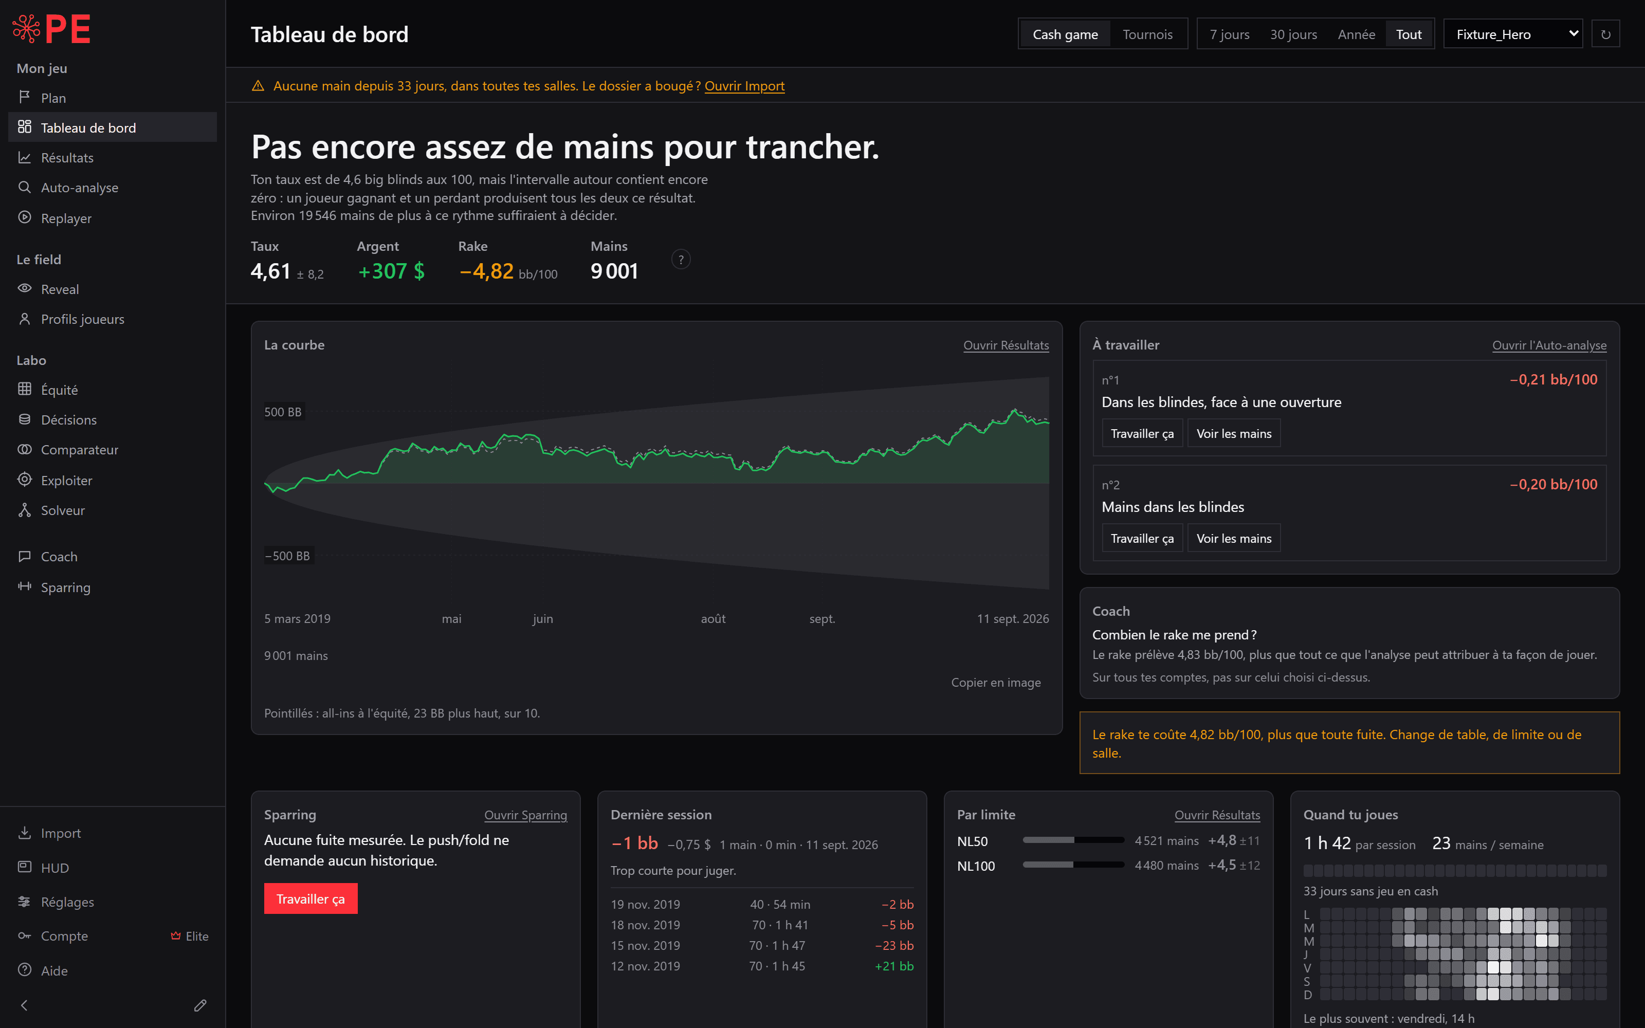The image size is (1645, 1028).
Task: Click the NL50 hands progress bar
Action: [x=1073, y=840]
